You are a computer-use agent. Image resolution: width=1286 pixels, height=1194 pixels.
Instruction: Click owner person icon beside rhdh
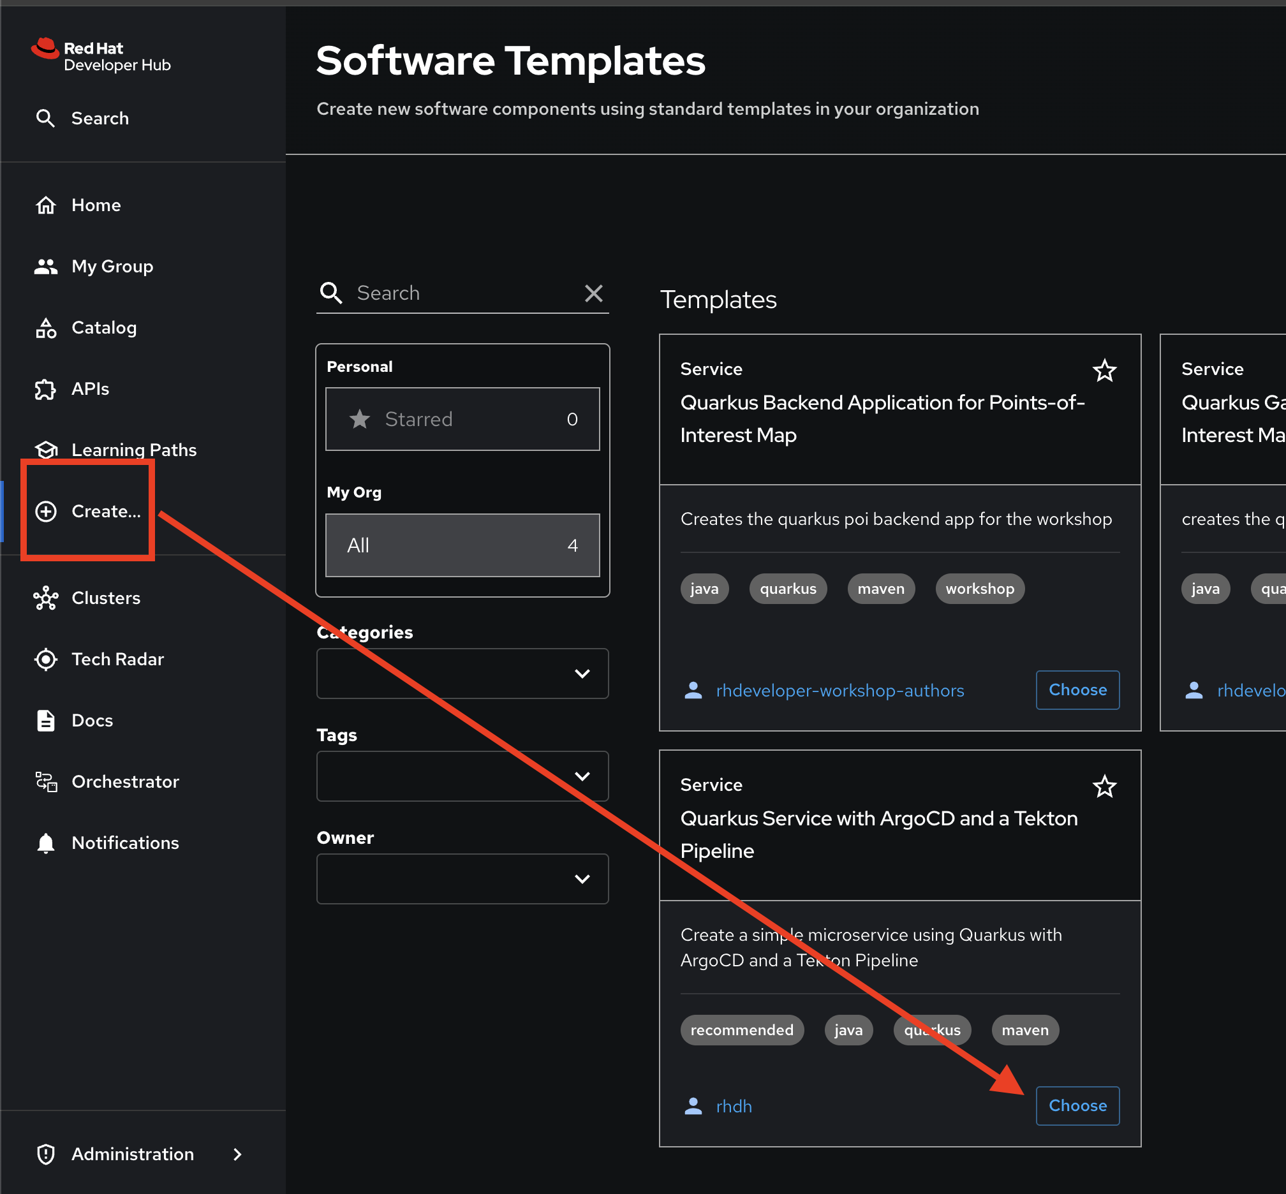pyautogui.click(x=693, y=1106)
